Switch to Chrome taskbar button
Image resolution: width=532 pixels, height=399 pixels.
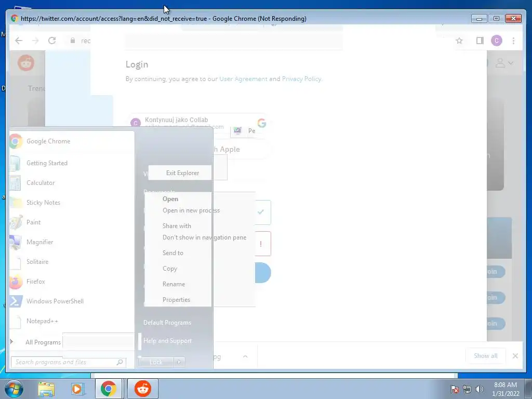108,389
